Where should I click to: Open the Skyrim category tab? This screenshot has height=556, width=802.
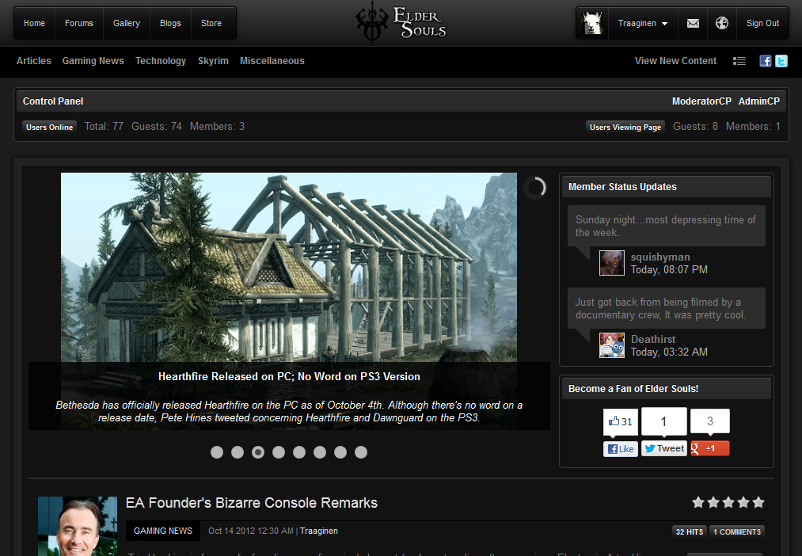pyautogui.click(x=213, y=61)
